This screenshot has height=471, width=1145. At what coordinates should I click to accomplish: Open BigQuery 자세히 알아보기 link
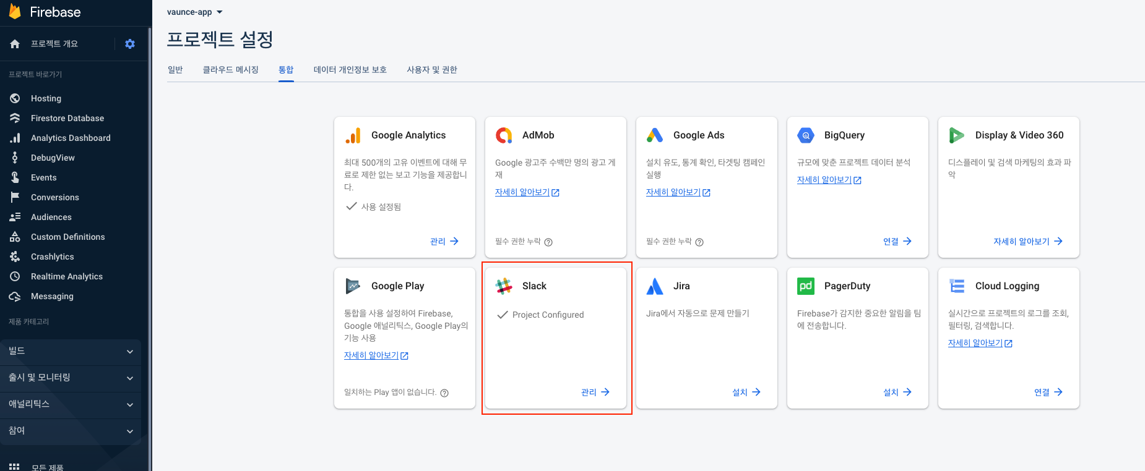click(829, 180)
